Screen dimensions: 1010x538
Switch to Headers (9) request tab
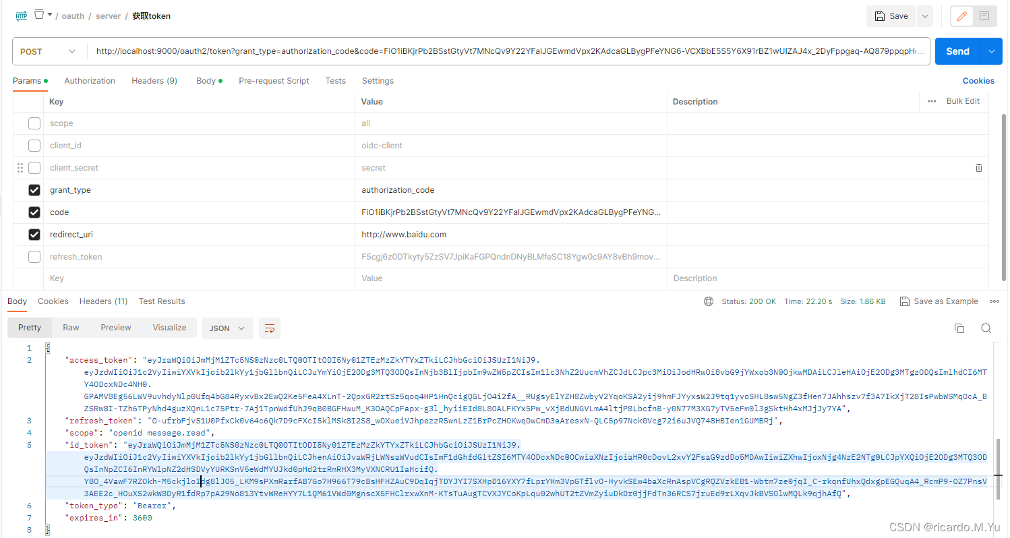(x=154, y=81)
